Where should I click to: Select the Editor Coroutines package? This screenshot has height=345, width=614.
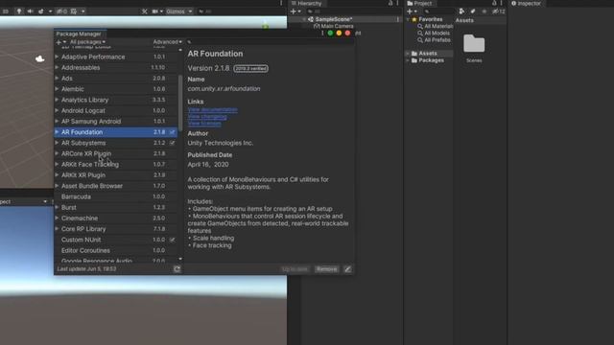(x=116, y=250)
